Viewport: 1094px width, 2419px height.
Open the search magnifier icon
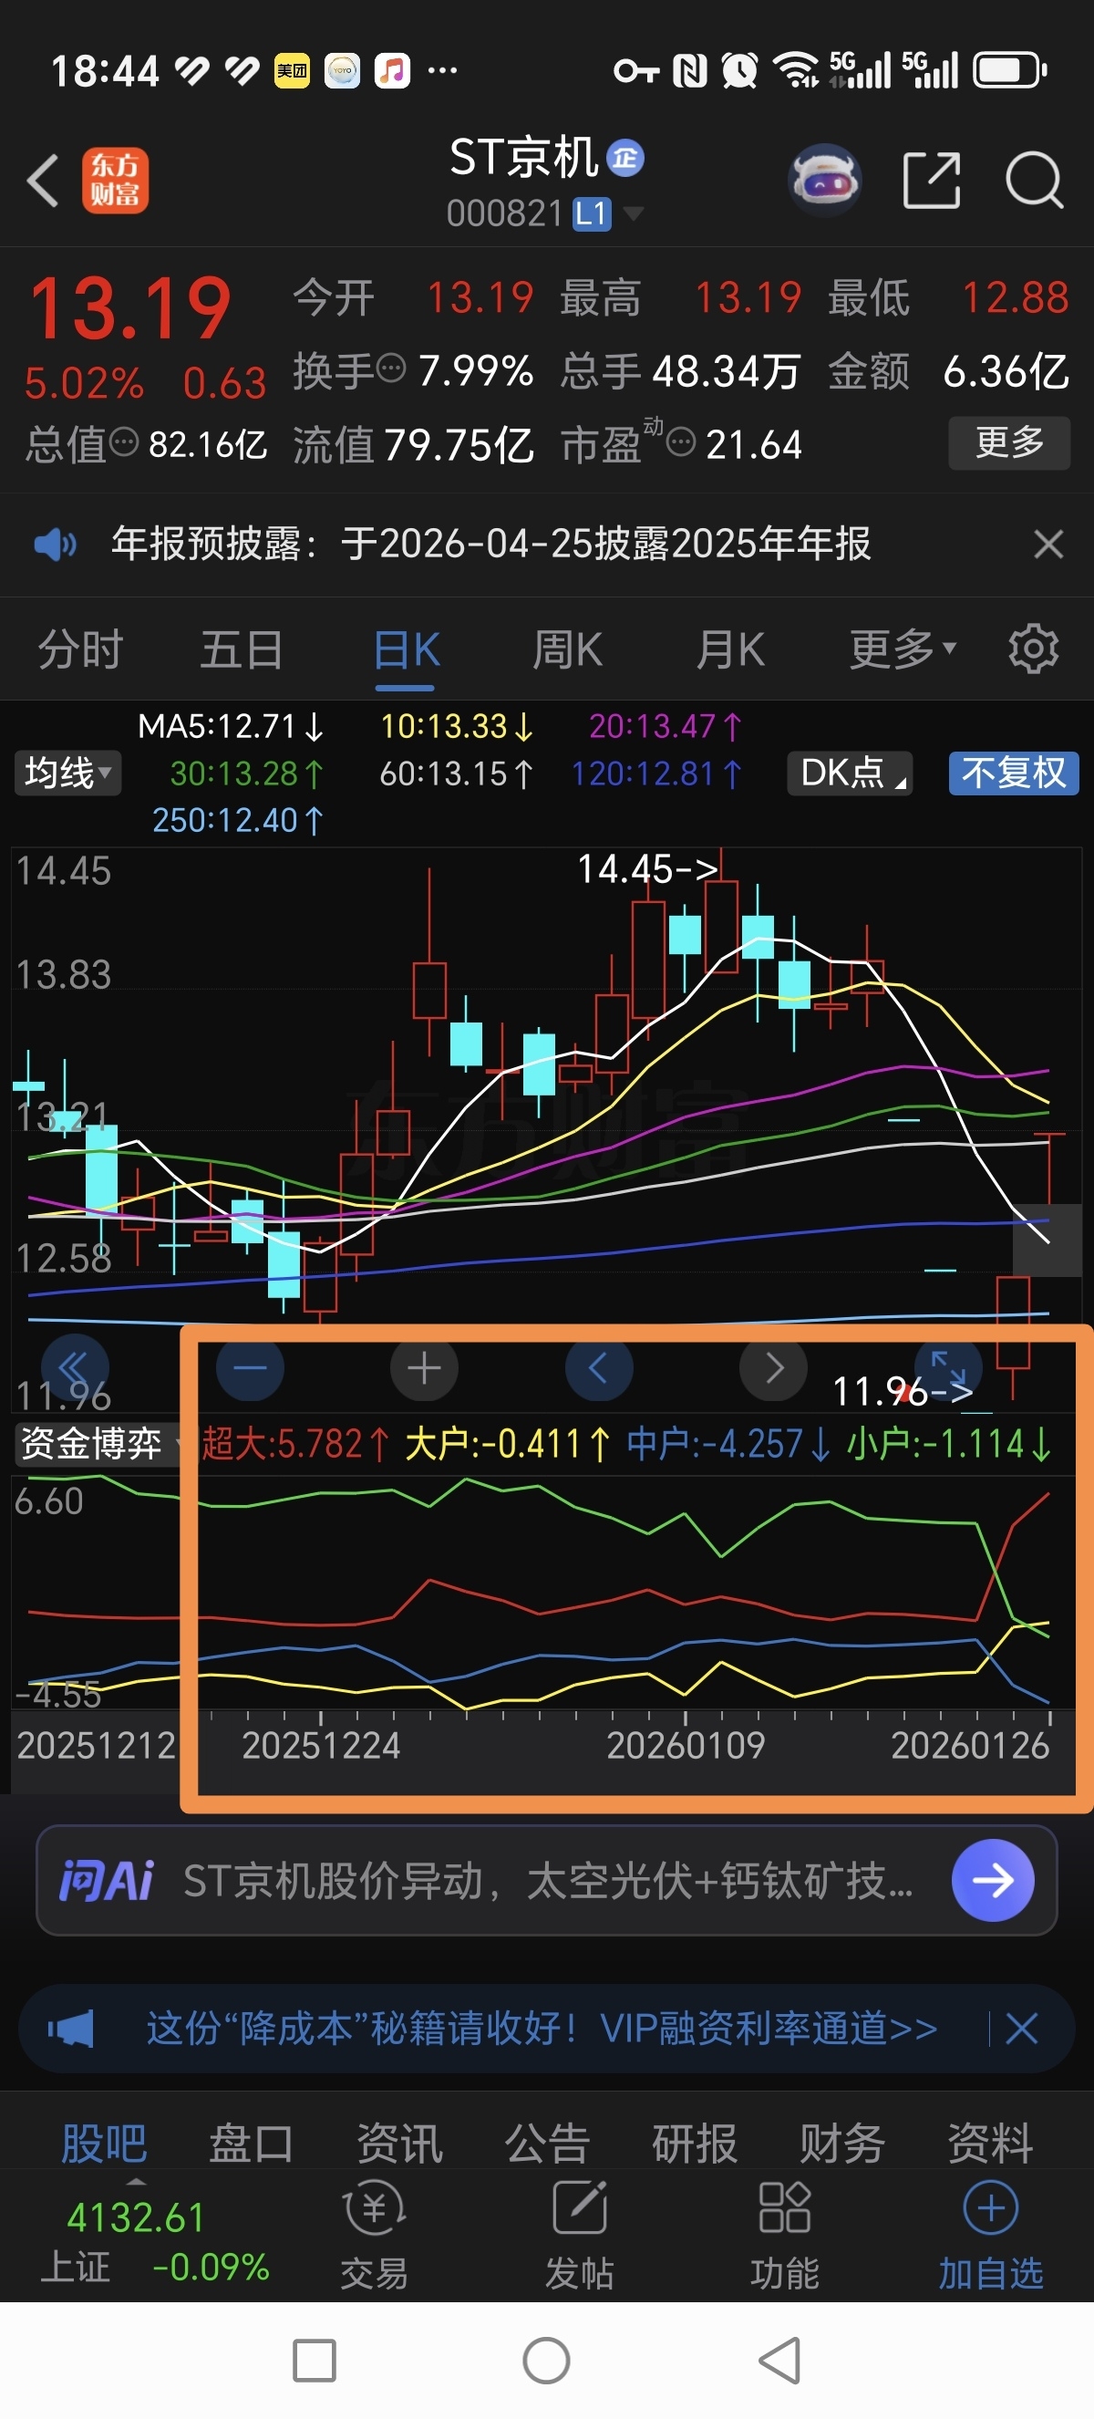pyautogui.click(x=1034, y=180)
